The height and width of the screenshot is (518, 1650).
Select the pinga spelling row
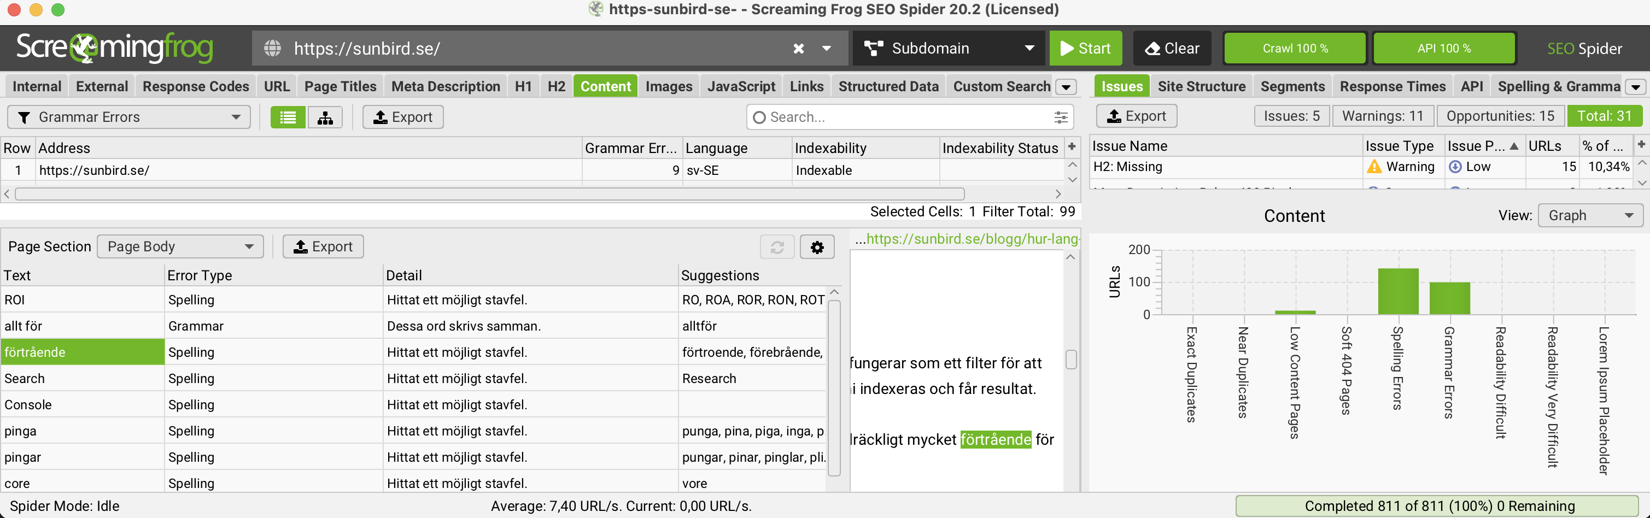[413, 431]
